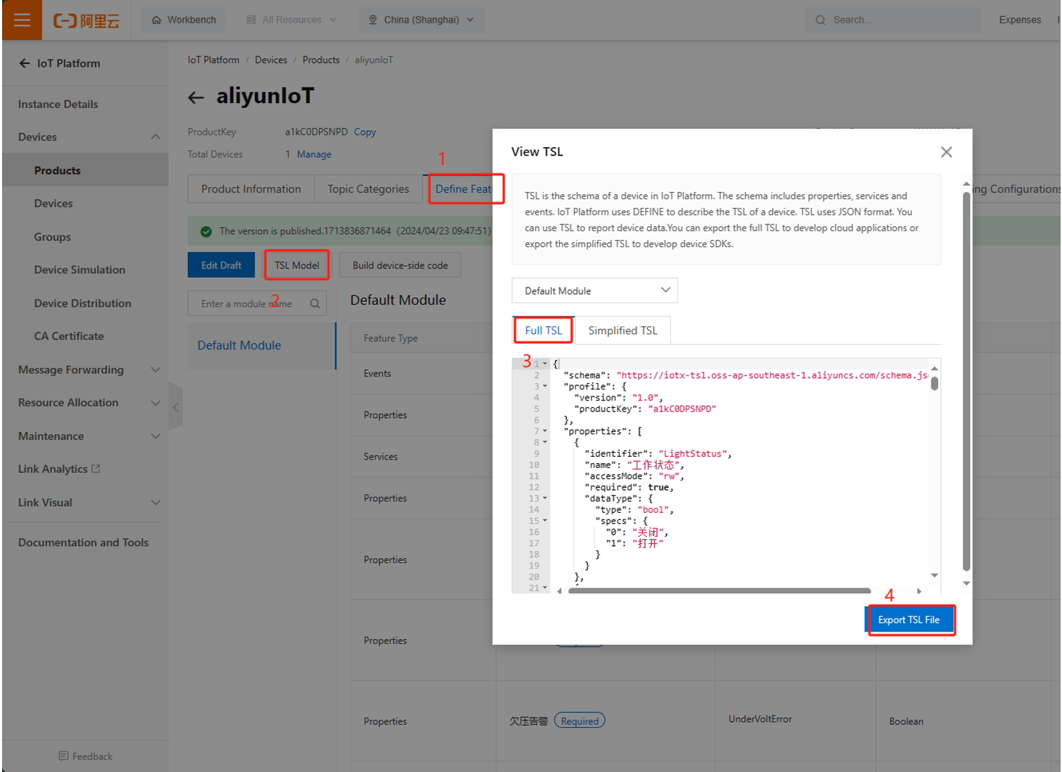Open the China (Shanghai) region selector

421,20
